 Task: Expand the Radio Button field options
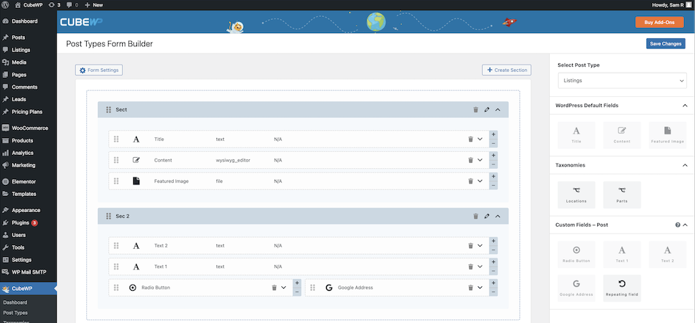283,288
